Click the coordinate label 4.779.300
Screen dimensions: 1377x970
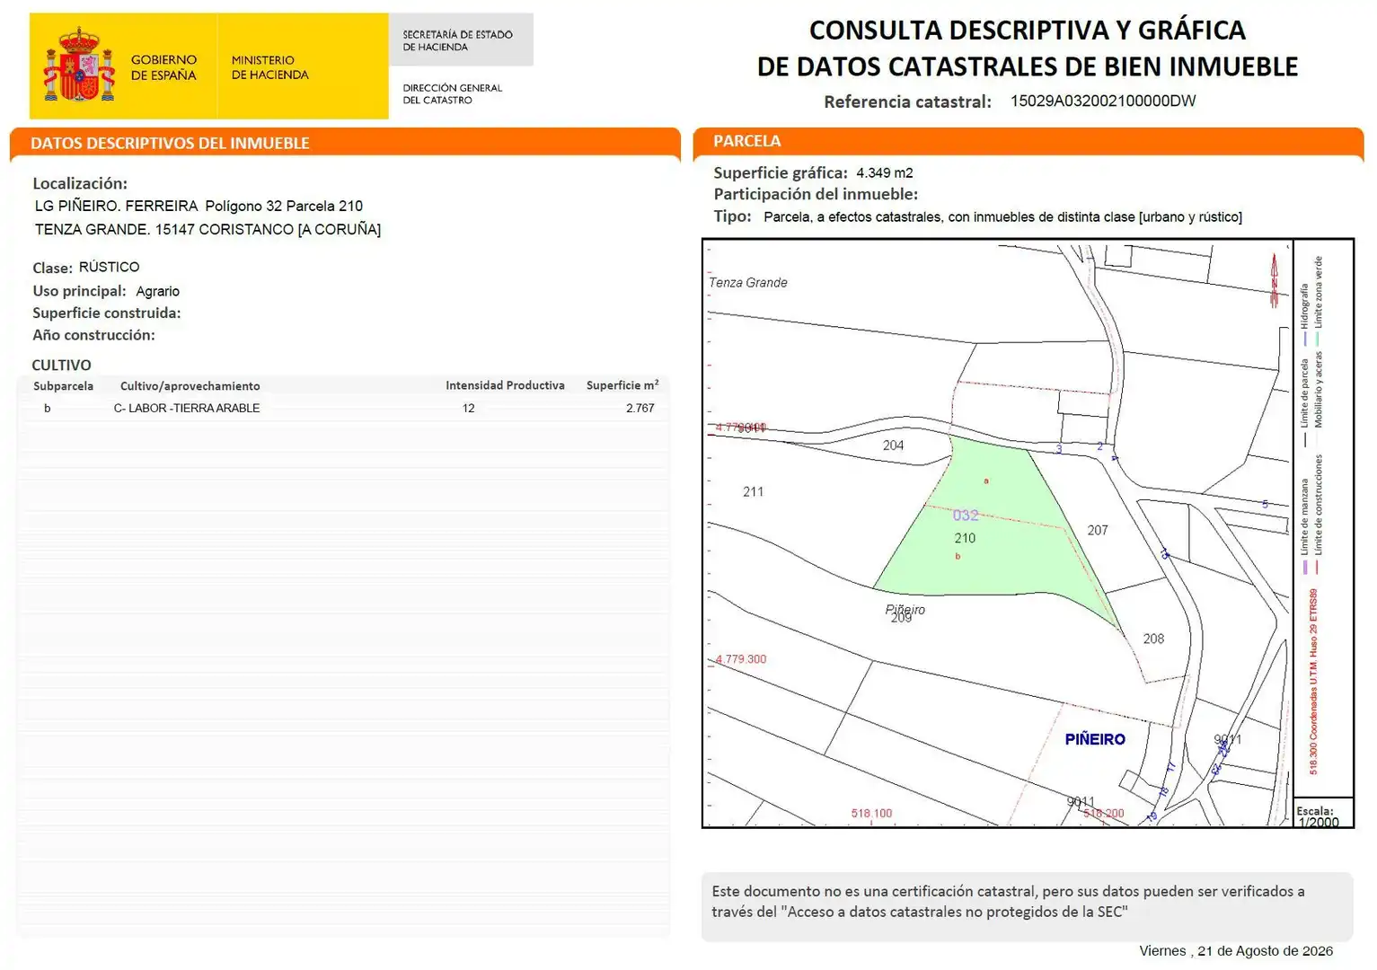[741, 659]
